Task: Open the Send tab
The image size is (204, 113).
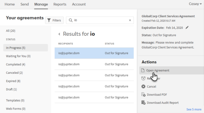Action: click(25, 4)
